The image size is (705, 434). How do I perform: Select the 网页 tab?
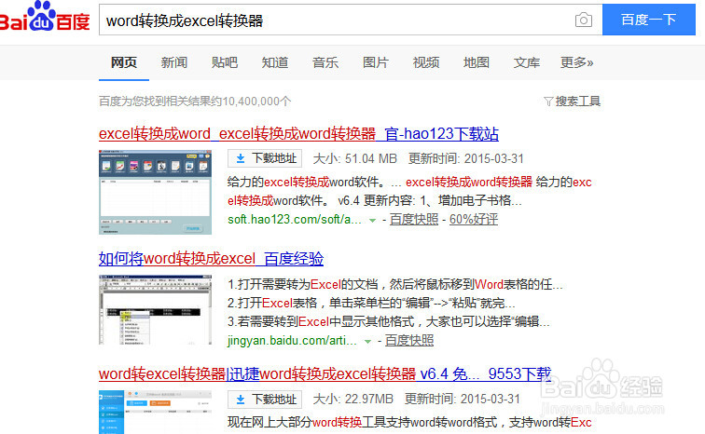pos(124,62)
